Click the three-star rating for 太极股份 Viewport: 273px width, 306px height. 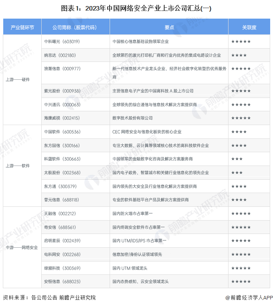[x=237, y=173]
